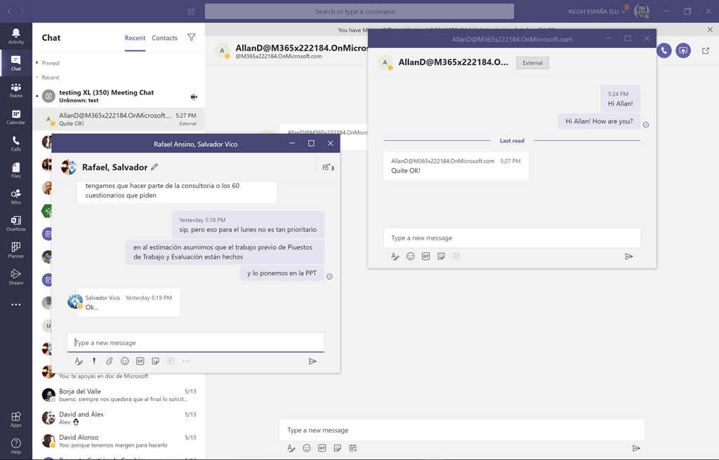The height and width of the screenshot is (460, 719).
Task: Open Calendar in left rail
Action: tap(16, 117)
